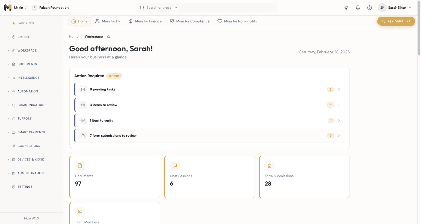Click the Support headset icon

pos(14,119)
